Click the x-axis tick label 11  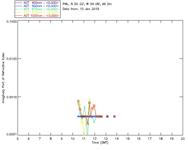[x=84, y=139]
